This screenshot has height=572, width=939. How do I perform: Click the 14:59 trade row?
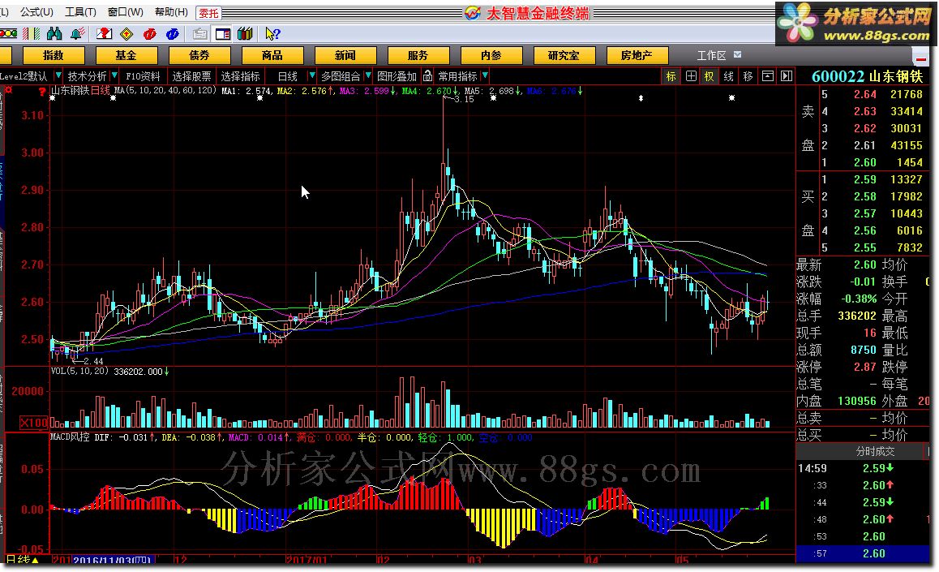pyautogui.click(x=862, y=468)
